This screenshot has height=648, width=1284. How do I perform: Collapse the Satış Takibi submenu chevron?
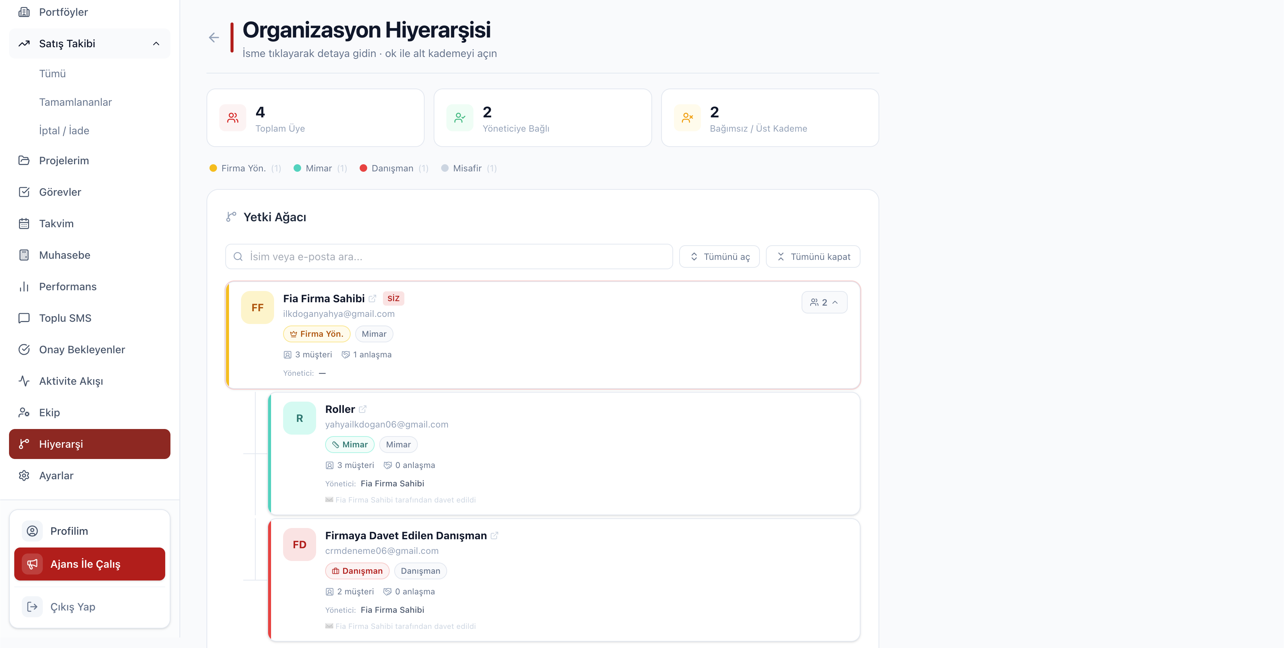point(156,43)
